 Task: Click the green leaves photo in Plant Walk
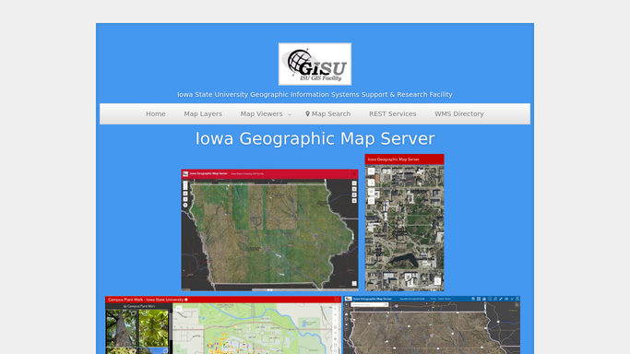coord(153,328)
